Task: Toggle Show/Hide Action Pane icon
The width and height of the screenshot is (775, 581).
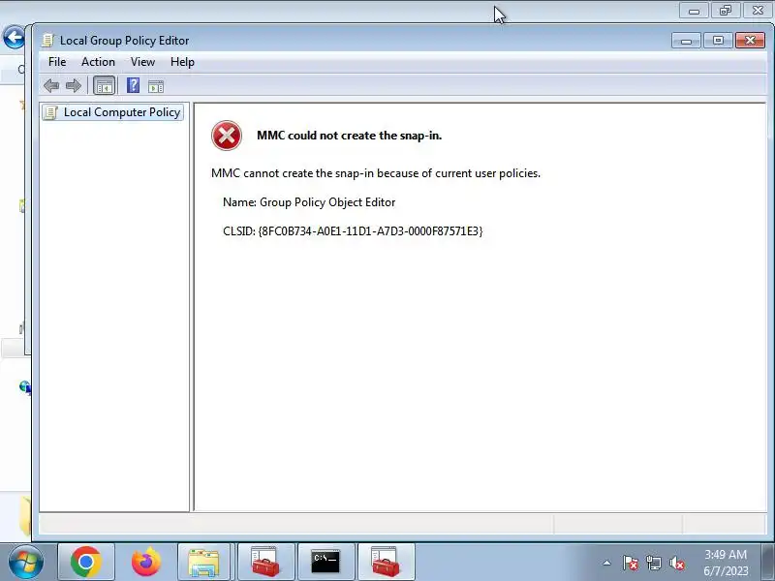Action: tap(156, 86)
